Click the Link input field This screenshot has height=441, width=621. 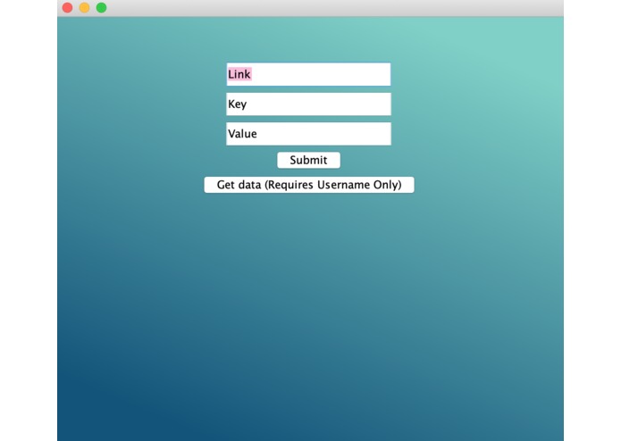click(x=308, y=74)
